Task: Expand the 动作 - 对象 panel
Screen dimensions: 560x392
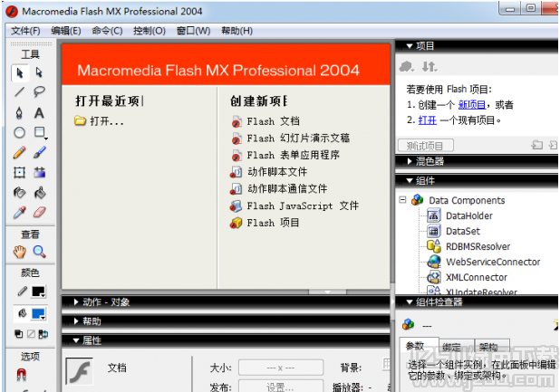Action: tap(76, 302)
